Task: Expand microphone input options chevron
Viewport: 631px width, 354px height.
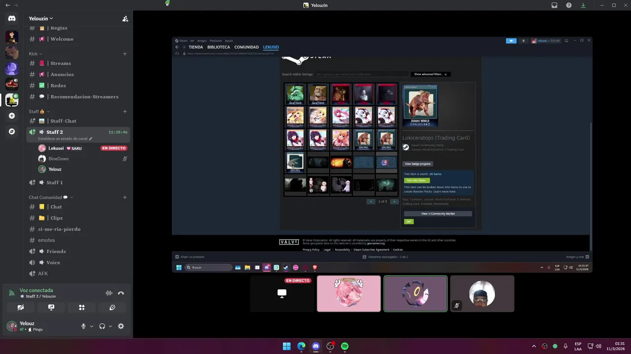Action: [91, 326]
